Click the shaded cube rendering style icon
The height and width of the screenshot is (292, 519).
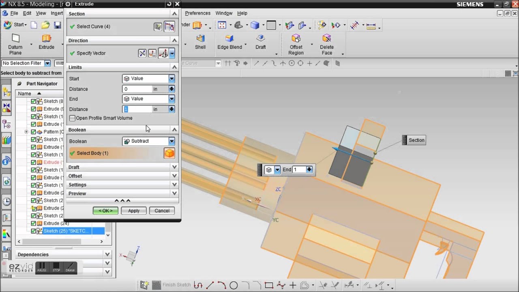point(255,25)
